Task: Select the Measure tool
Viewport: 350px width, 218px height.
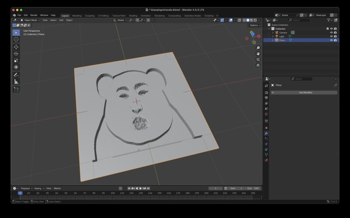Action: [16, 82]
